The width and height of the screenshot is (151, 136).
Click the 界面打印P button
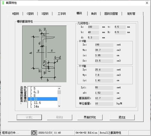90,117
